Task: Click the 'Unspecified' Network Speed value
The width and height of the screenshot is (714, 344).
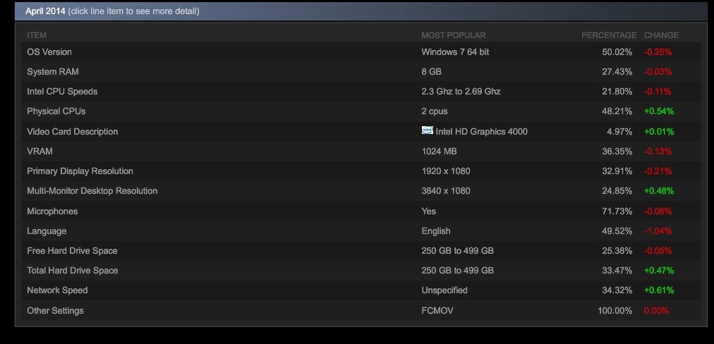Action: pos(444,290)
